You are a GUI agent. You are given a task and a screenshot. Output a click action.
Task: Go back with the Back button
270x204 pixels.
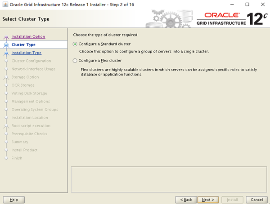tap(186, 200)
